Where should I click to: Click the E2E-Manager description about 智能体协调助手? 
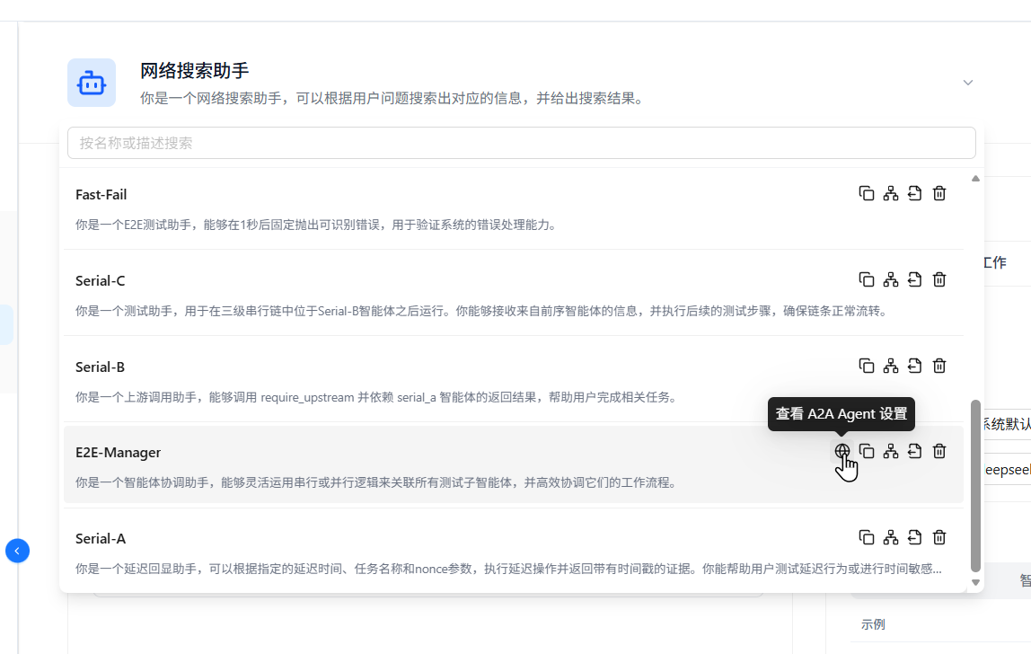(377, 483)
